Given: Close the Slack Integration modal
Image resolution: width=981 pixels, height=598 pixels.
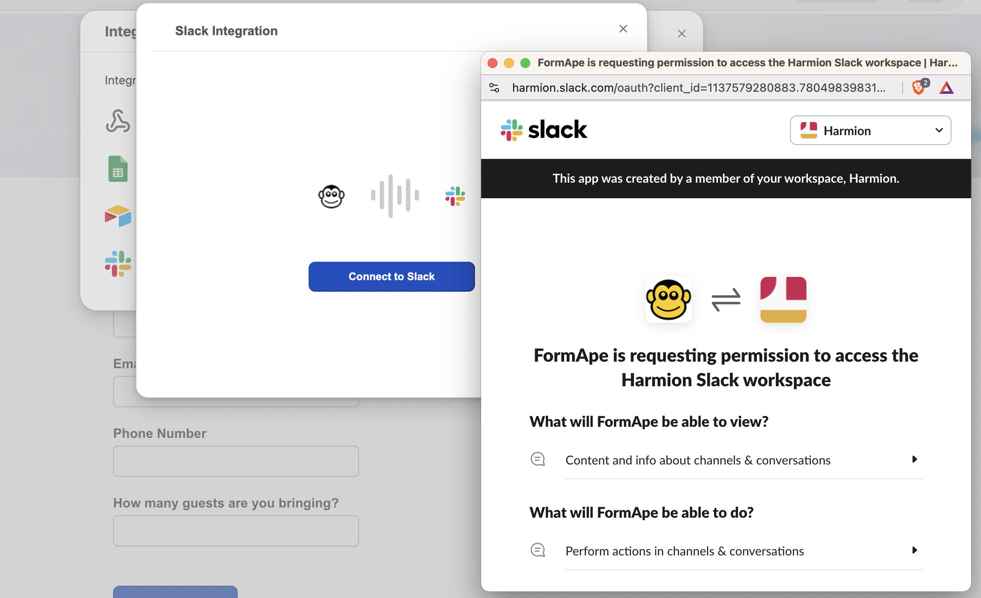Looking at the screenshot, I should [x=622, y=29].
